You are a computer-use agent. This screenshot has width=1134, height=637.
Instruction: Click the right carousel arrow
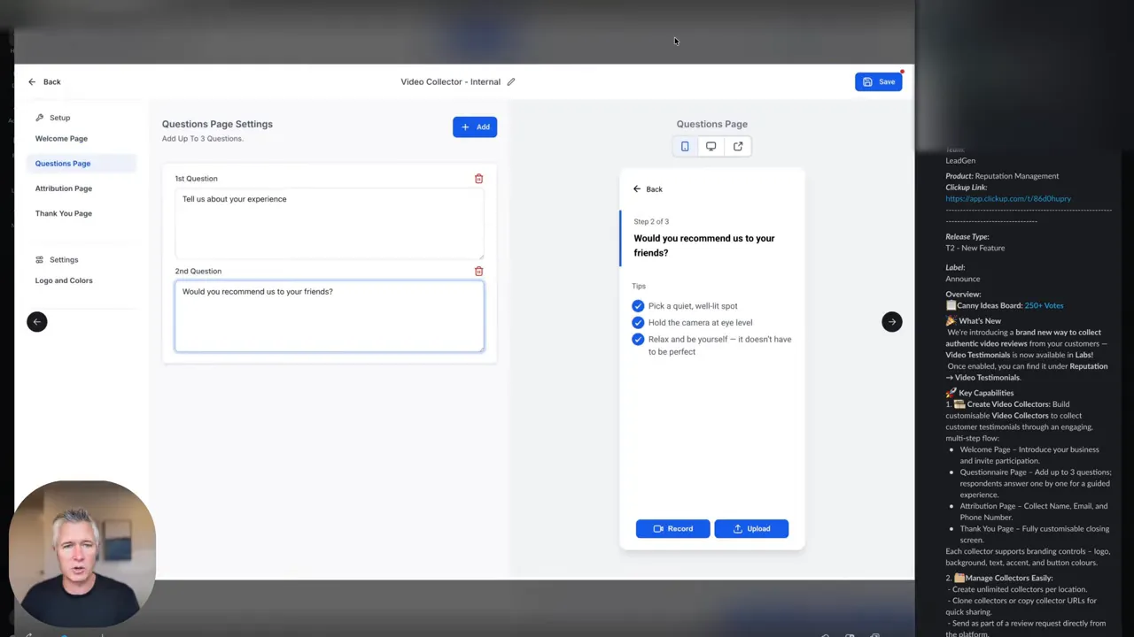(891, 321)
